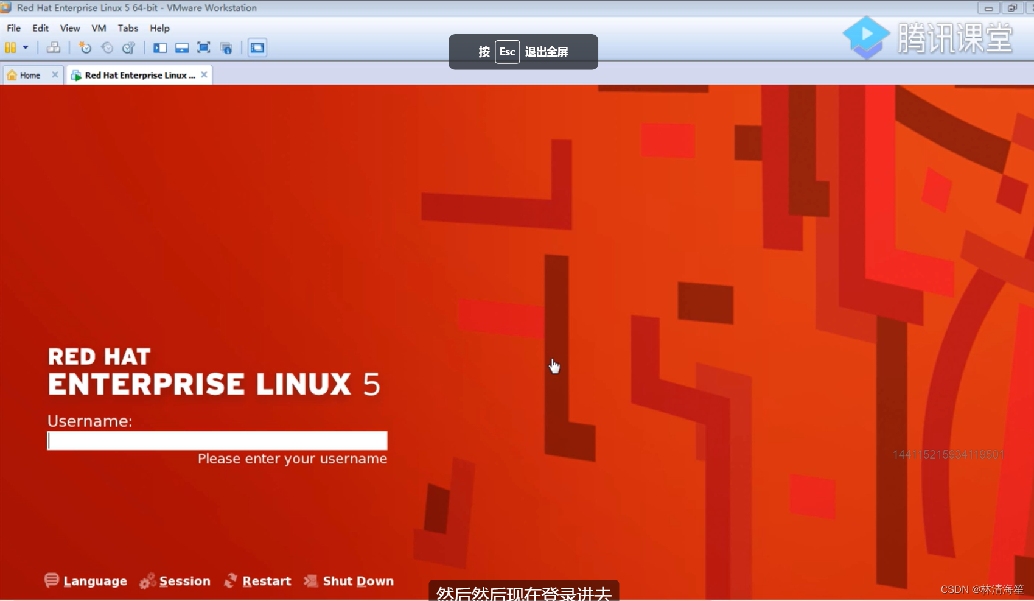Image resolution: width=1034 pixels, height=601 pixels.
Task: Revert the VM to its previous snapshot
Action: pos(107,47)
